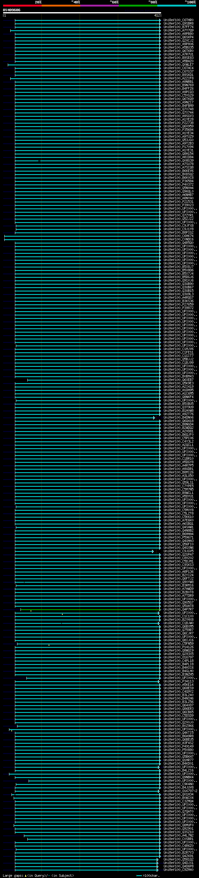Click the red ~20% identity legend bar
Image resolution: width=199 pixels, height=878 pixels.
(22, 6)
